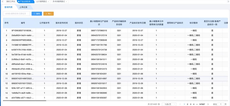Focus the UDI码 search input field

(x=16, y=13)
